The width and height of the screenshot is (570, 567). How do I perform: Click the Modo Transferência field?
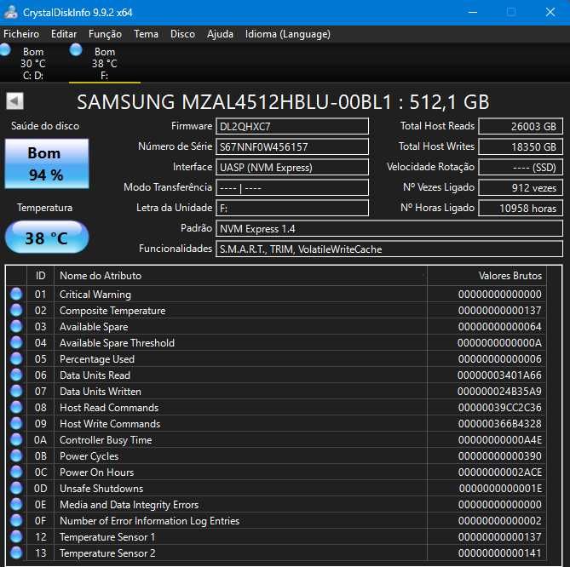point(292,188)
